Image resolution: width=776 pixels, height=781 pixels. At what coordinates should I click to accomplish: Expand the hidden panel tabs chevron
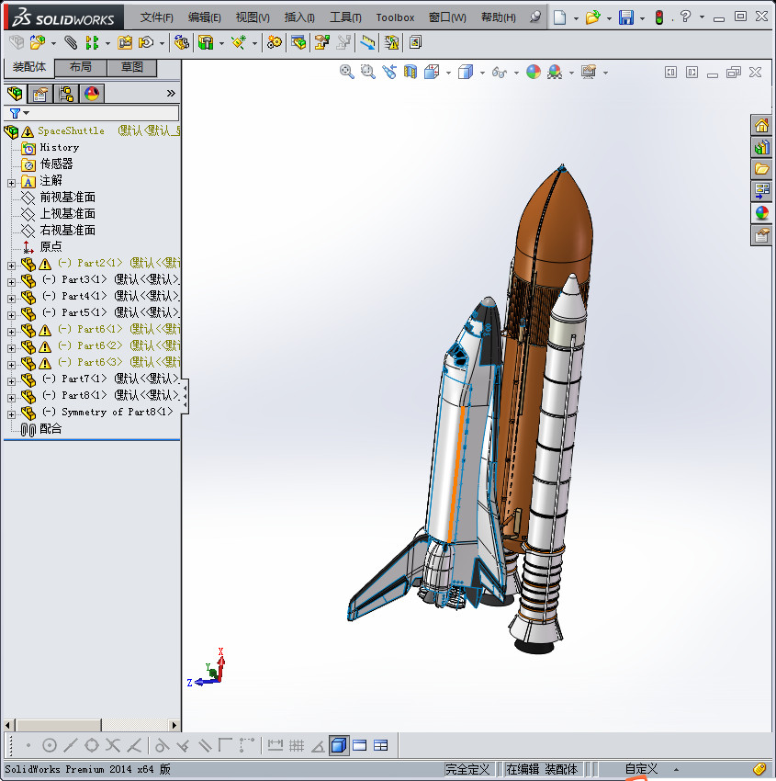pos(171,93)
